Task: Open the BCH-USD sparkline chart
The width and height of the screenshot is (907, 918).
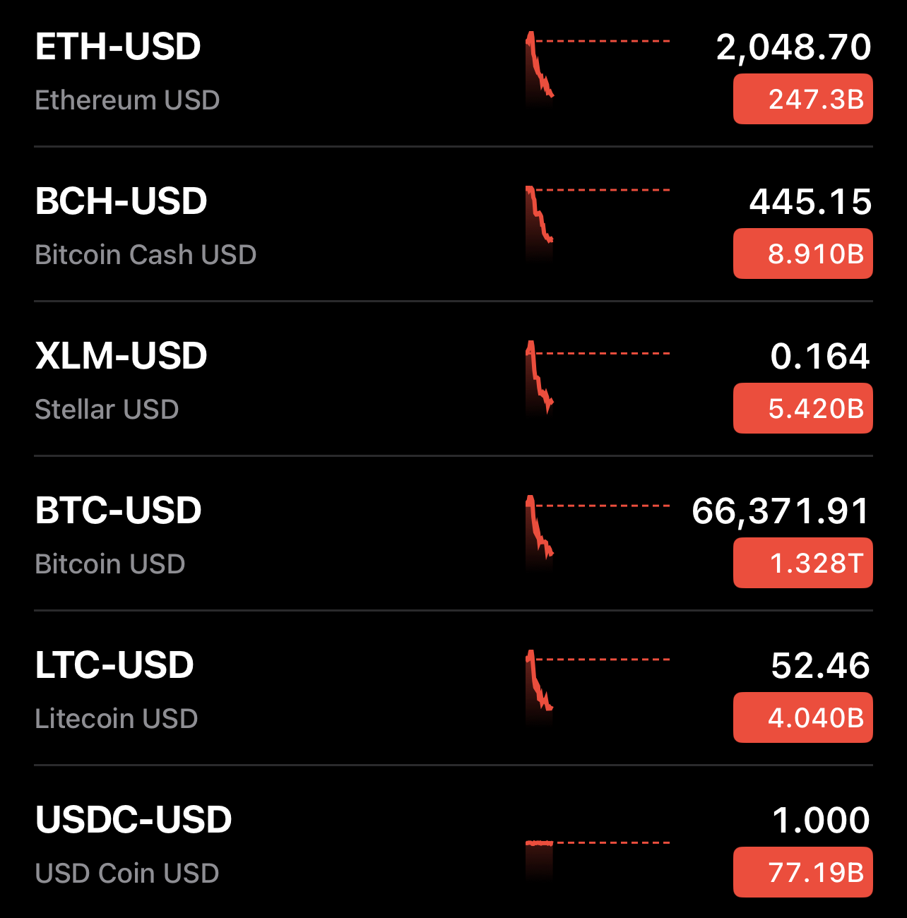Action: pyautogui.click(x=597, y=223)
